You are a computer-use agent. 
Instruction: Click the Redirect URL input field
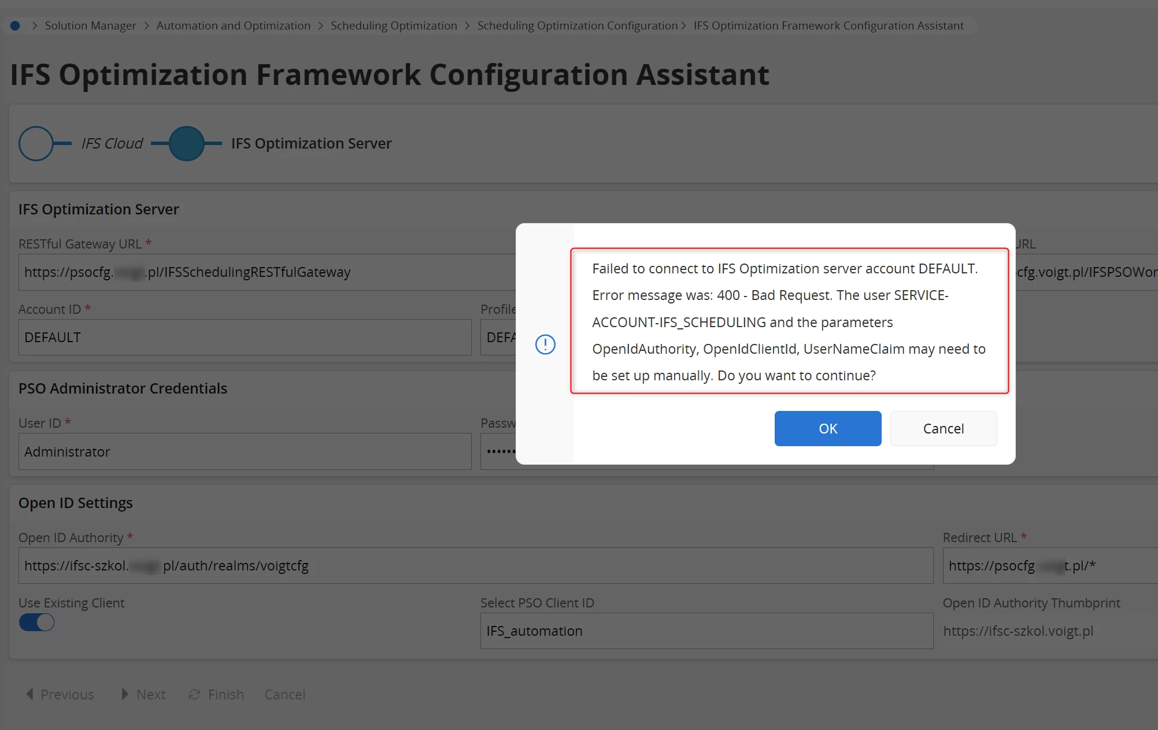tap(1050, 566)
